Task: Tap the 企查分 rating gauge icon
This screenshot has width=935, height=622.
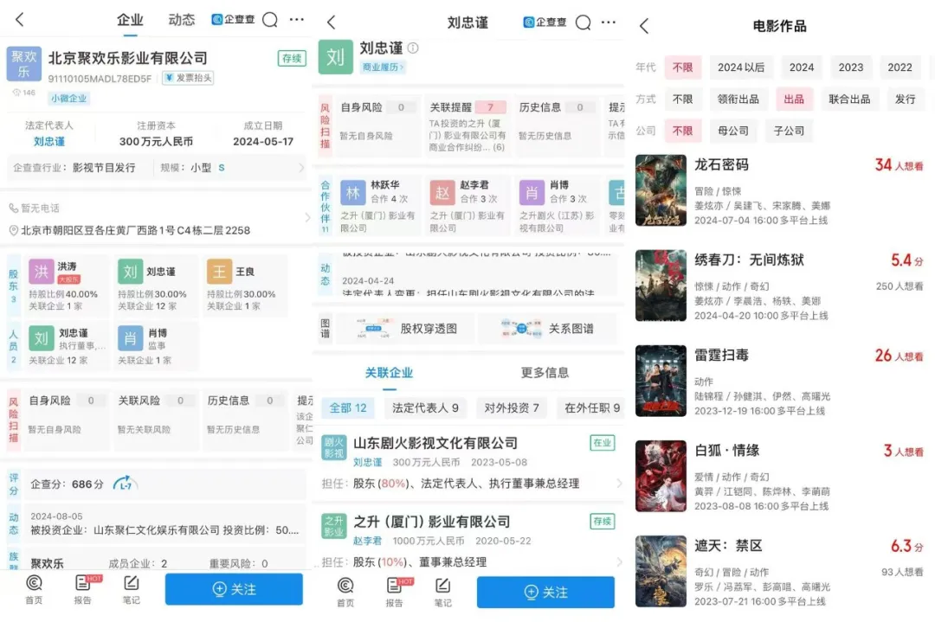Action: 125,484
